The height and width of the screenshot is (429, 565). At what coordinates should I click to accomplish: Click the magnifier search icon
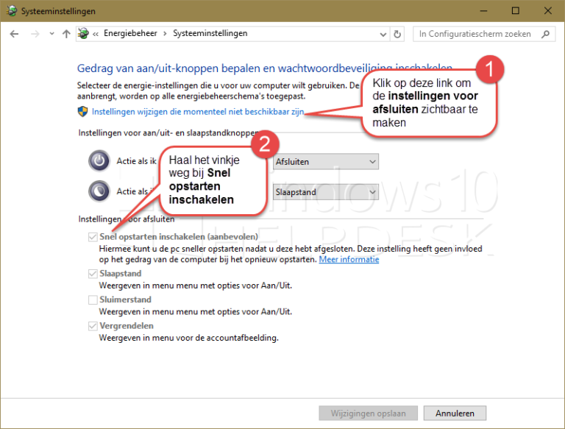546,34
